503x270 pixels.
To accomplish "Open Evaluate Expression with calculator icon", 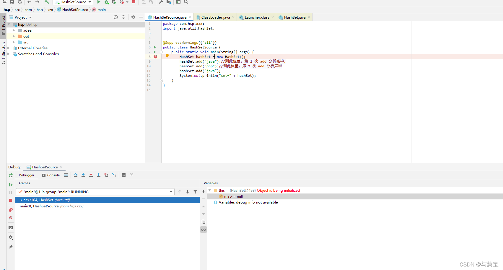I will tap(124, 175).
